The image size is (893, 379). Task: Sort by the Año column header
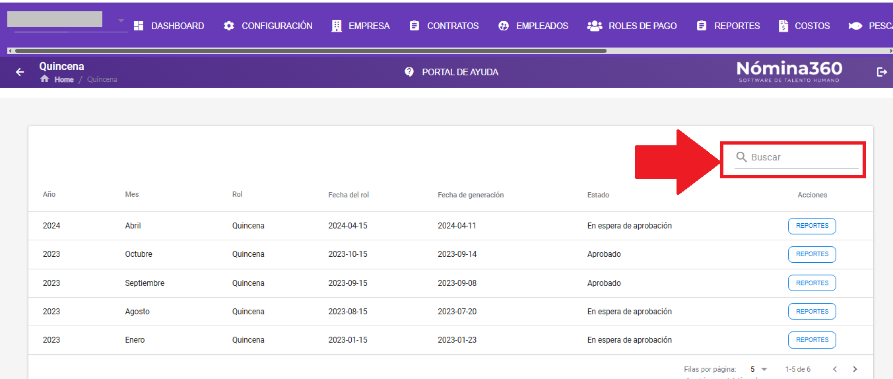tap(49, 194)
